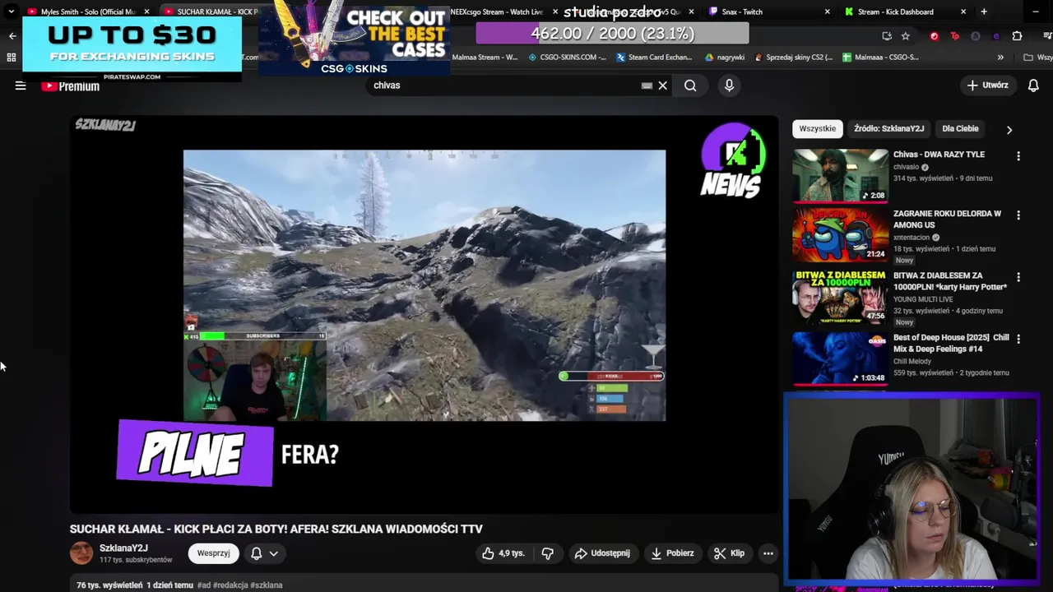This screenshot has height=592, width=1053.
Task: Start voice search with the microphone icon
Action: [729, 86]
